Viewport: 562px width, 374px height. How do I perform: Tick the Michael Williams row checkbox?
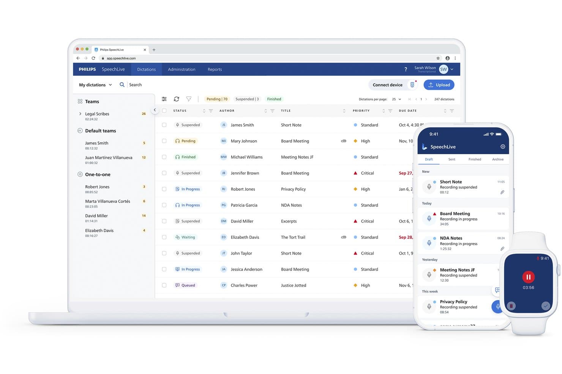(164, 157)
